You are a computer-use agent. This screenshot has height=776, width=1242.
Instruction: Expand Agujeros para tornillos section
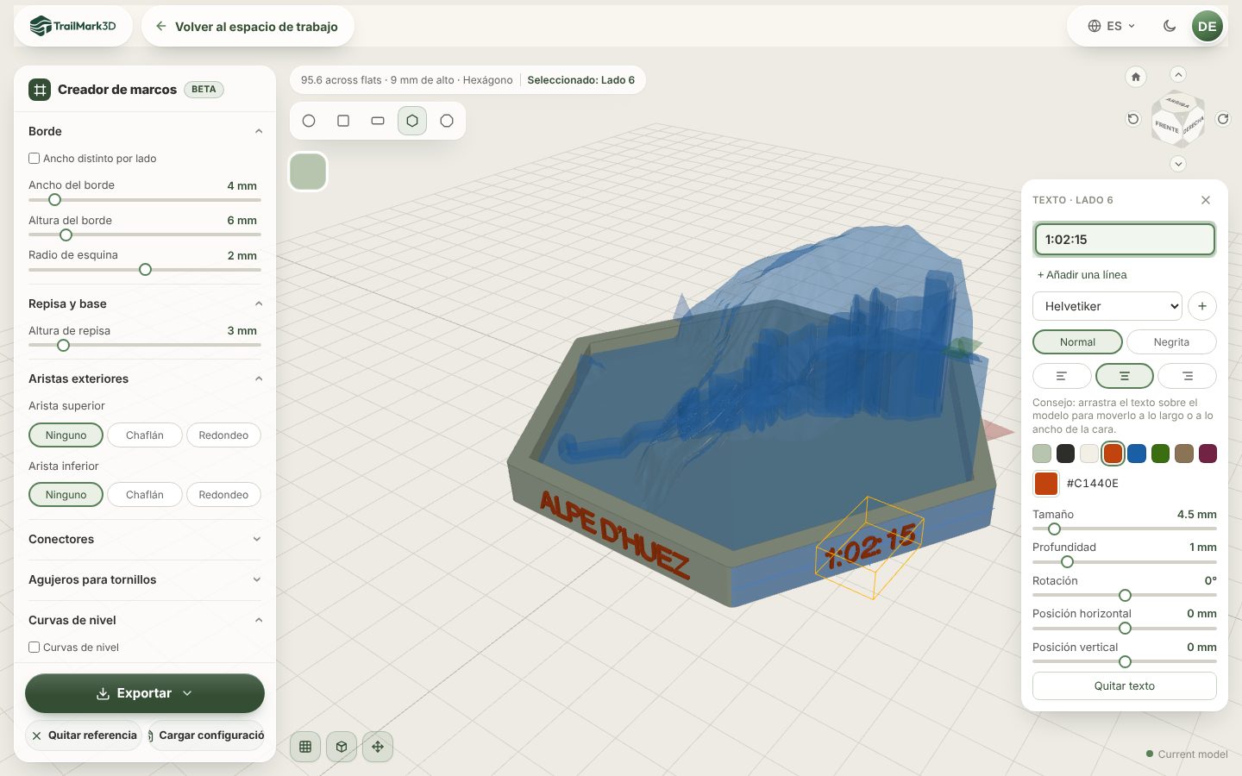coord(145,579)
